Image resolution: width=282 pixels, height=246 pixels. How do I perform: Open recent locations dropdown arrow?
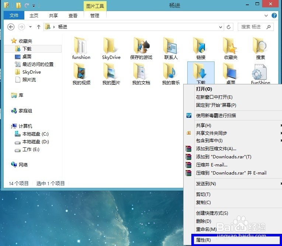(x=30, y=27)
